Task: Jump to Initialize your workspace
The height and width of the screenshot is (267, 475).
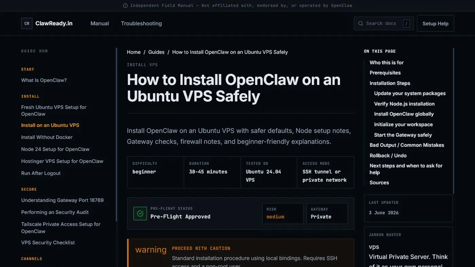Action: tap(403, 124)
